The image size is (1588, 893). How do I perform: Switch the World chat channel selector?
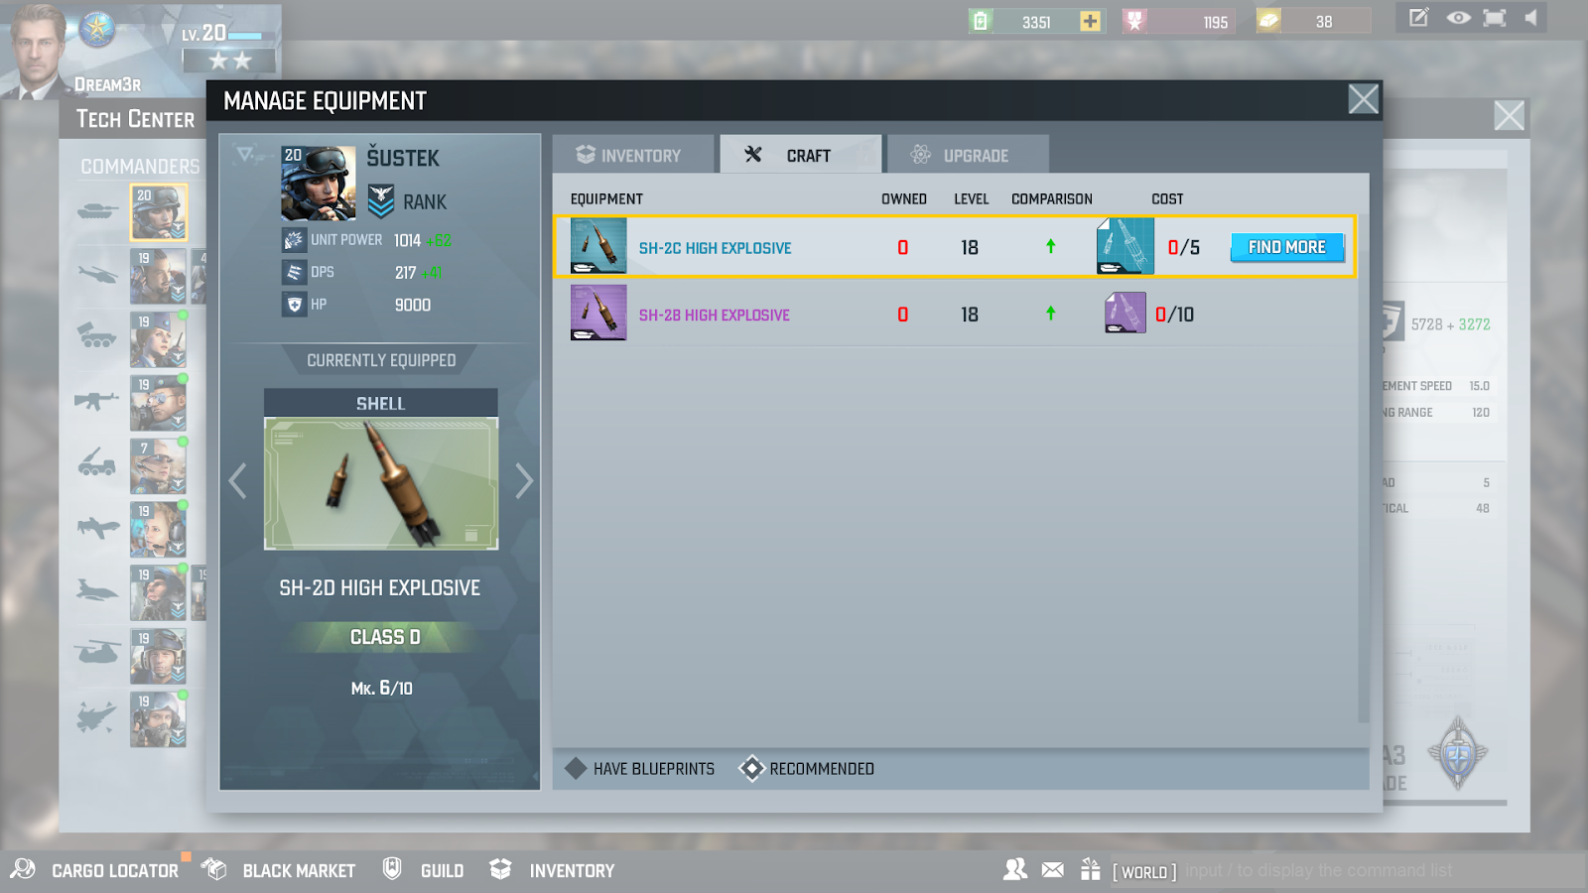tap(1144, 872)
